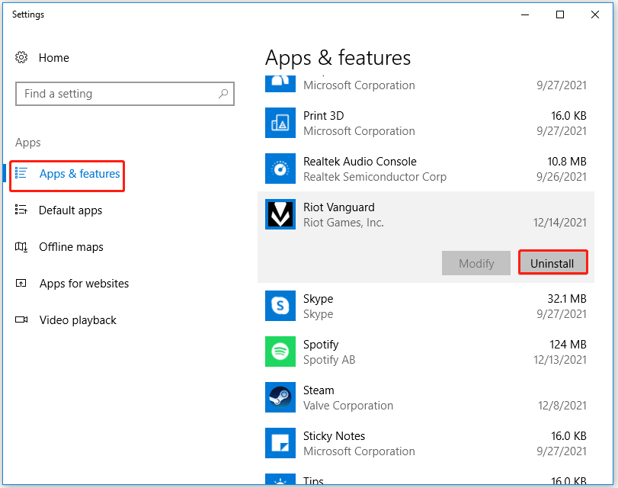Select the Spotify app icon
The width and height of the screenshot is (618, 488).
pyautogui.click(x=280, y=352)
